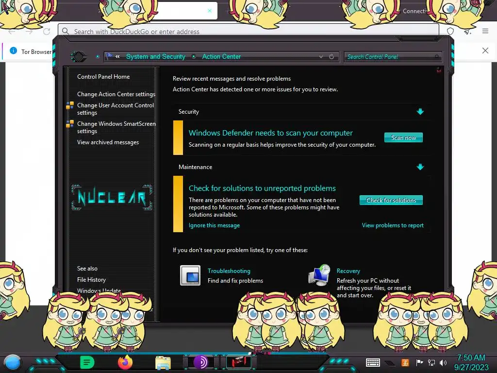Click the Scan now button
This screenshot has width=497, height=373.
click(403, 137)
